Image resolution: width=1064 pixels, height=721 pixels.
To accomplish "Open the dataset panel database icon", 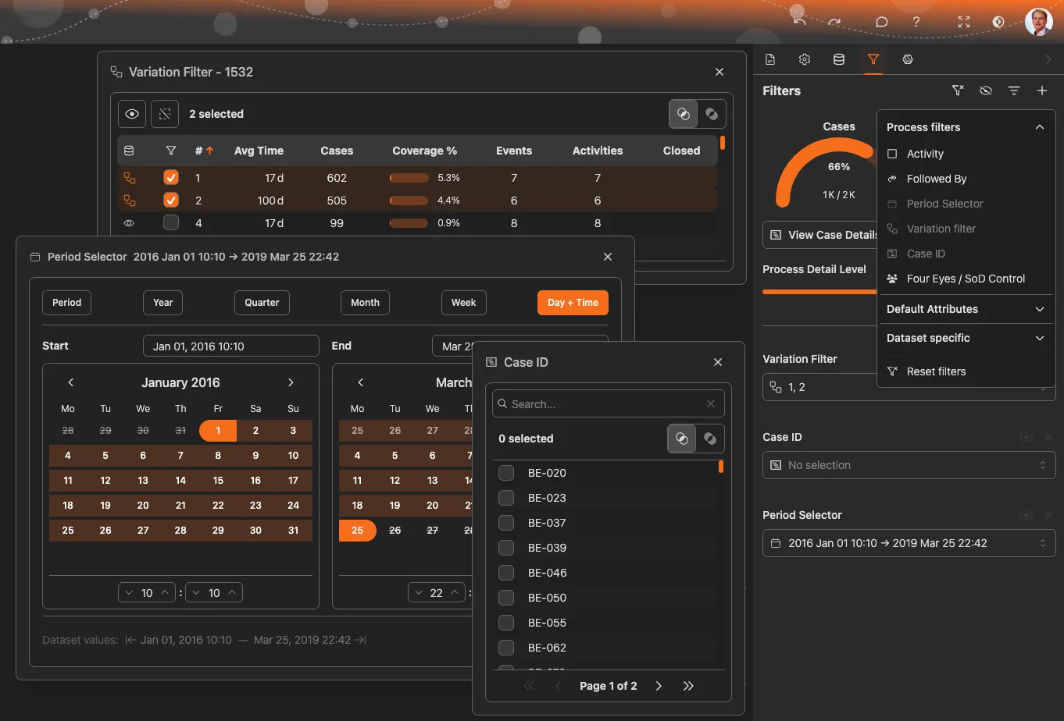I will click(x=838, y=59).
